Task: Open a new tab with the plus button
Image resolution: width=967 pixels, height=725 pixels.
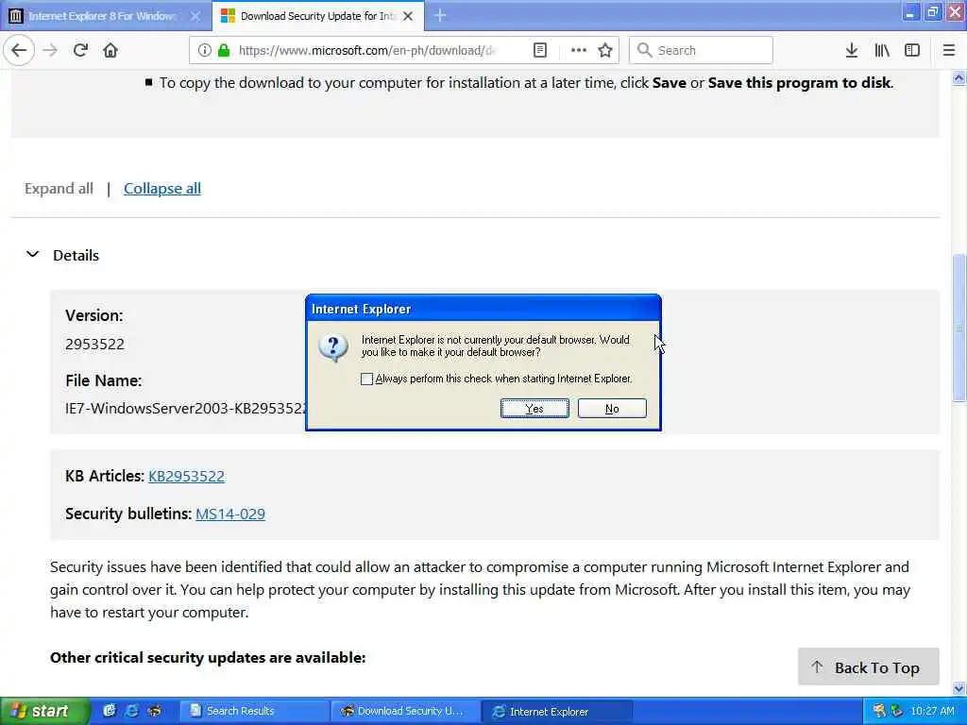Action: (x=440, y=15)
